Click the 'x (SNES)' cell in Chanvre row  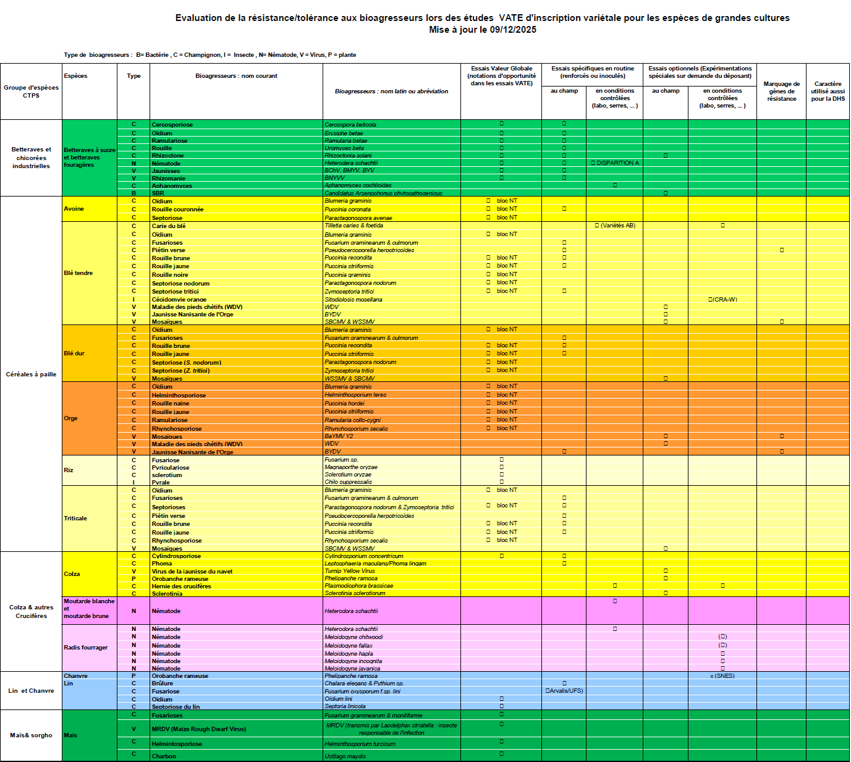pos(722,676)
